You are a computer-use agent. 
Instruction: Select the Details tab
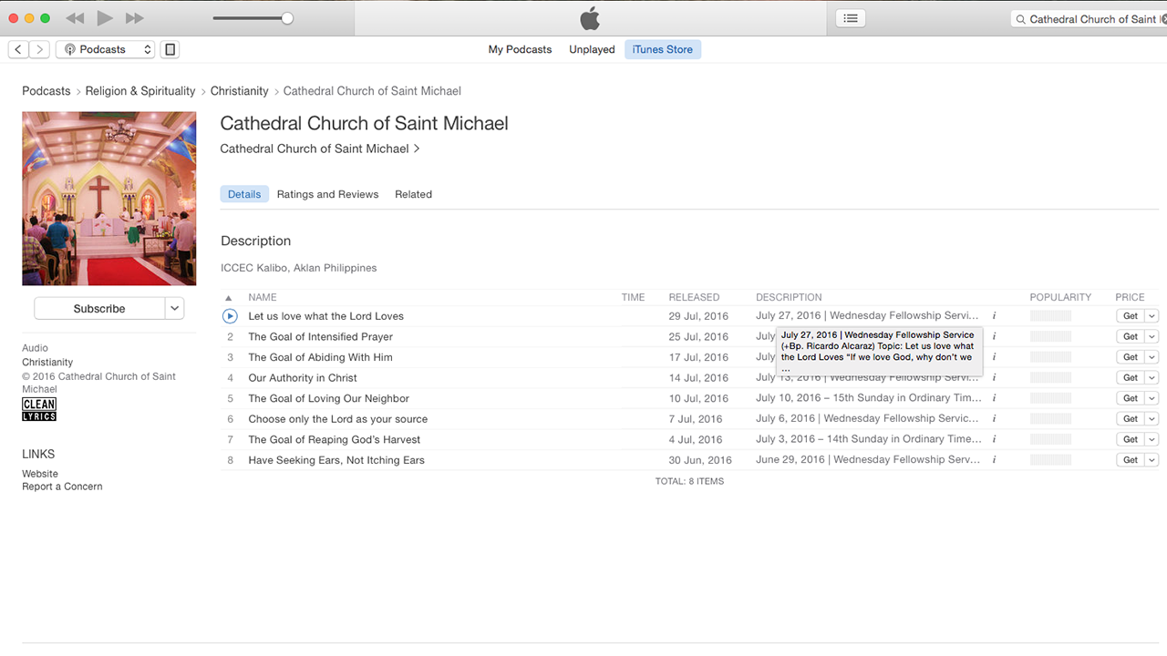click(x=244, y=194)
